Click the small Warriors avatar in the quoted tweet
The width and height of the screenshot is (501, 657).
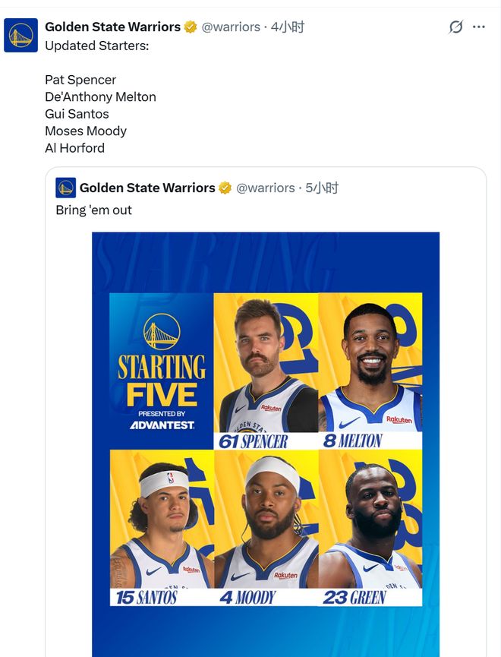(x=65, y=188)
